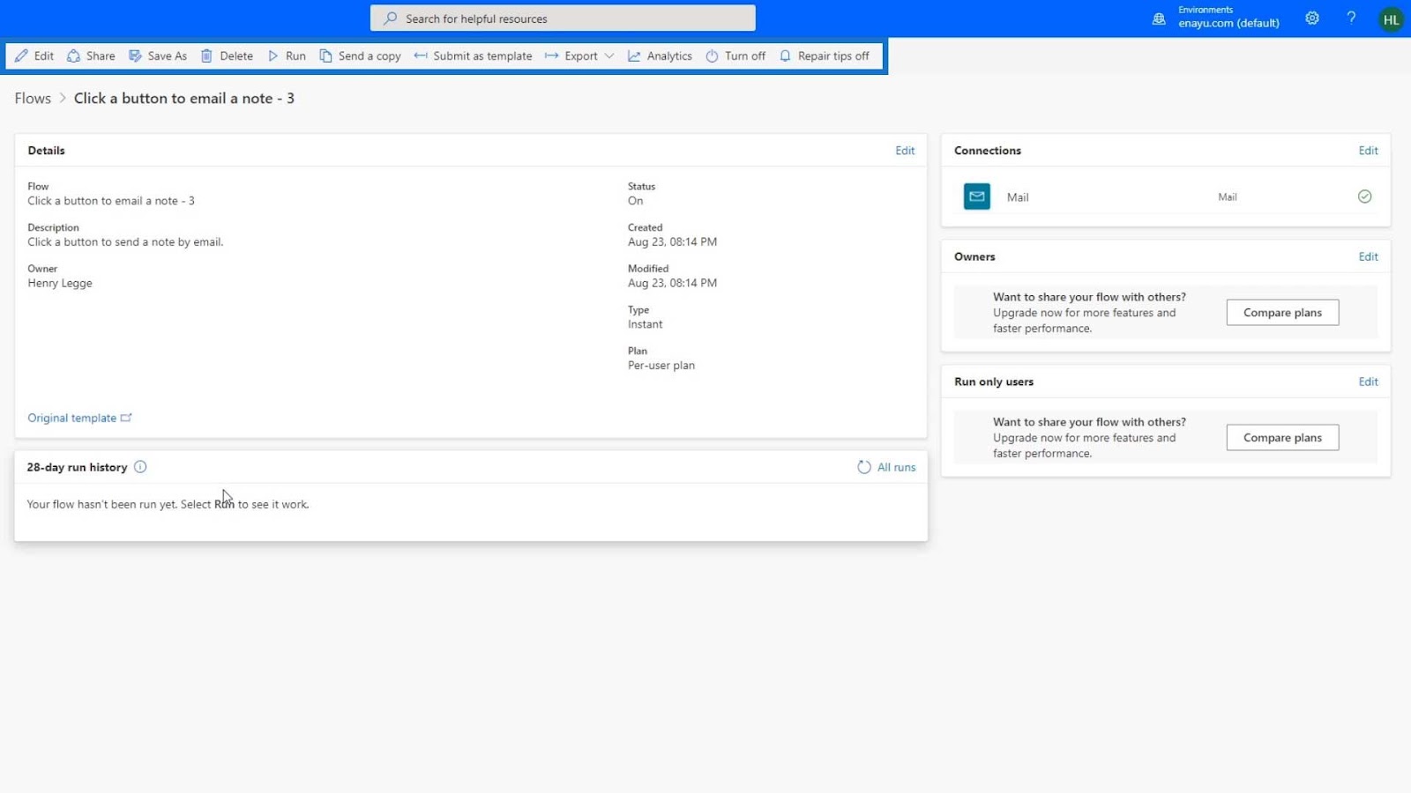
Task: Click the Mail connection icon
Action: click(977, 196)
